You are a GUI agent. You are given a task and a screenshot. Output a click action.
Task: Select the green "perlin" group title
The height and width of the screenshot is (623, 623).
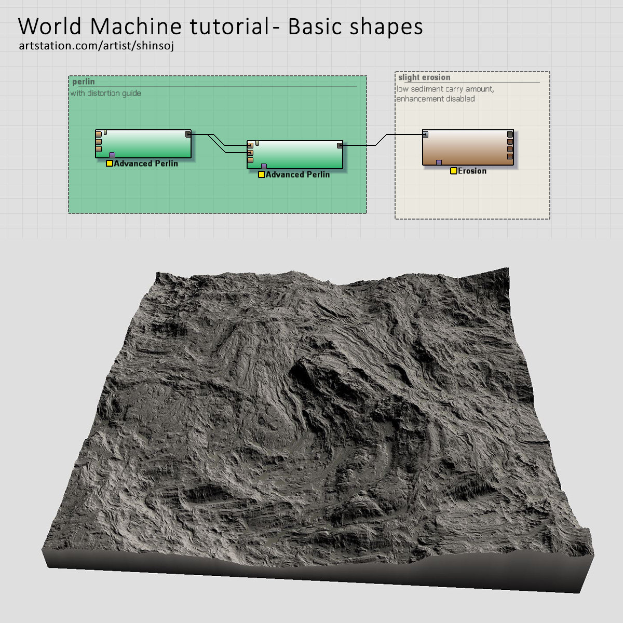pyautogui.click(x=84, y=82)
